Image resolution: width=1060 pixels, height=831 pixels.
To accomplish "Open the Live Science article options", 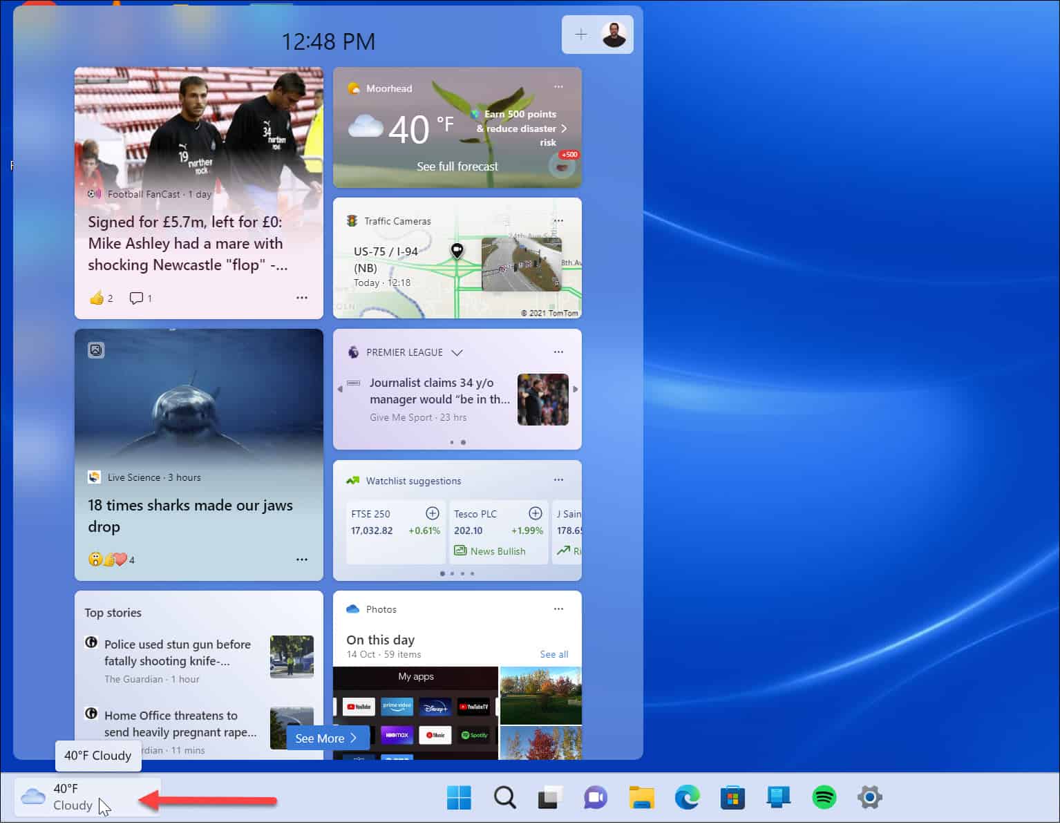I will (x=302, y=559).
